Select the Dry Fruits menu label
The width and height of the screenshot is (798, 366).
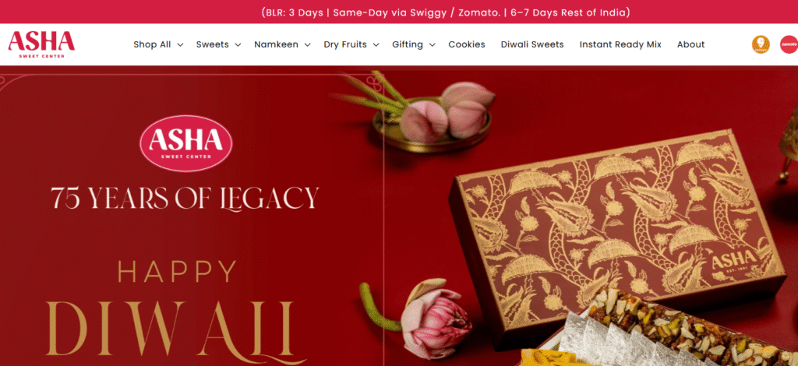click(x=345, y=44)
